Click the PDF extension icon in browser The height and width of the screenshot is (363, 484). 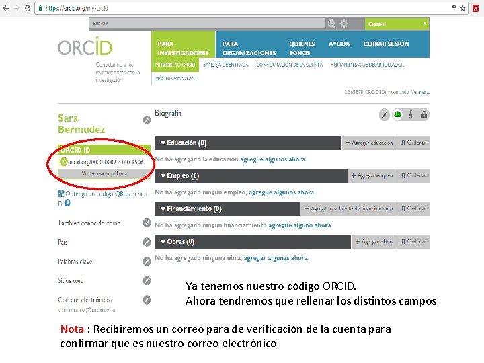pyautogui.click(x=476, y=8)
